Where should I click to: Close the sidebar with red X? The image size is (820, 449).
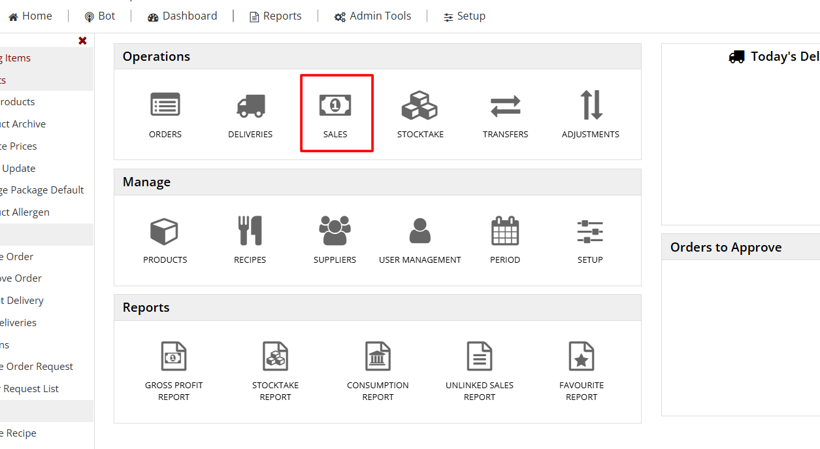pos(82,41)
